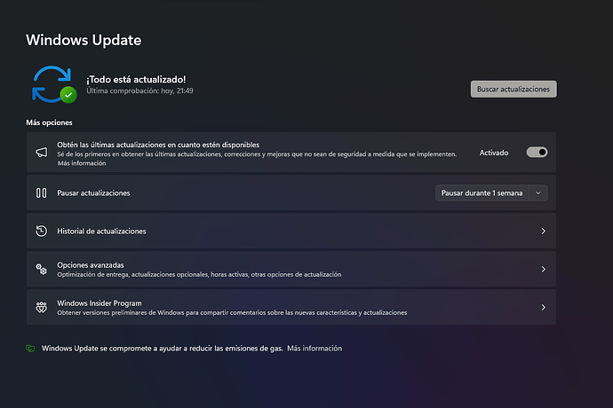Click the Buscar actualizaciones button
Viewport: 613px width, 408px height.
[x=513, y=89]
